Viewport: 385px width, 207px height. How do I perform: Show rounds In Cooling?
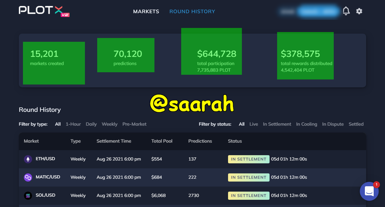(307, 124)
